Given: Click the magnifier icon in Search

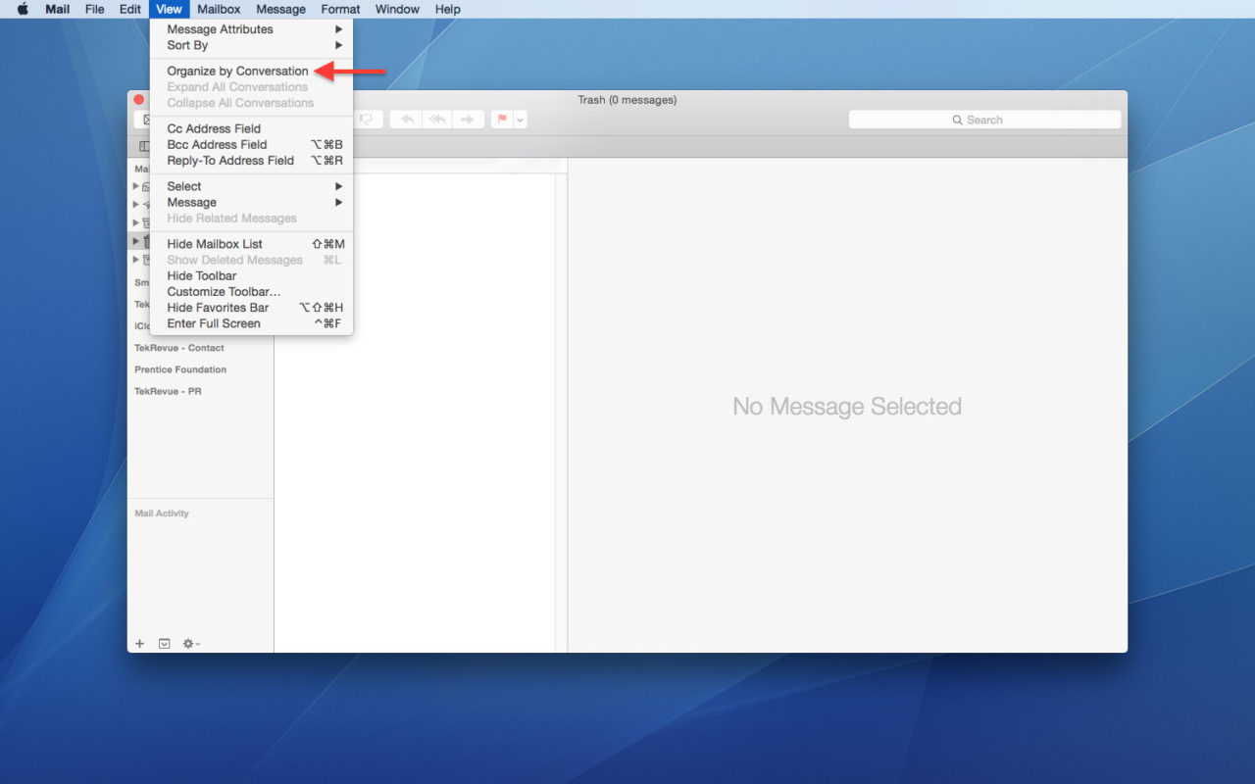Looking at the screenshot, I should (958, 120).
